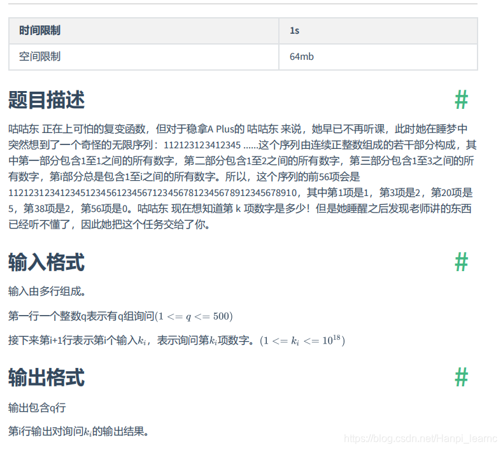
Task: Select the 题目描述 heading
Action: [46, 100]
